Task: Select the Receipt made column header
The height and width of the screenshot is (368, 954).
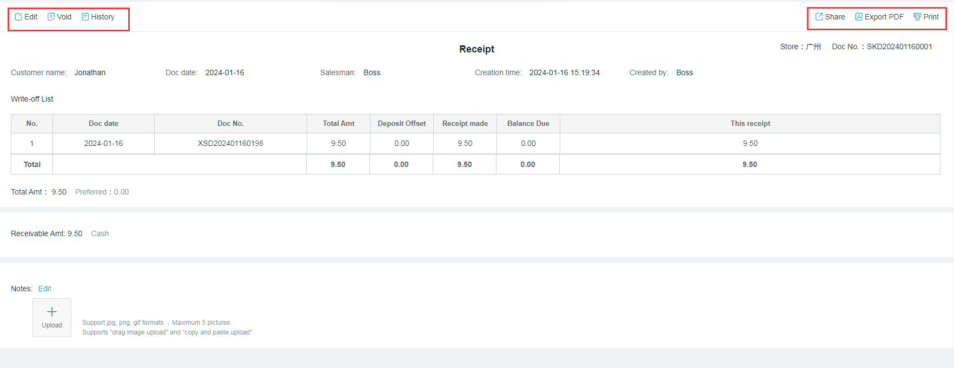Action: [465, 123]
